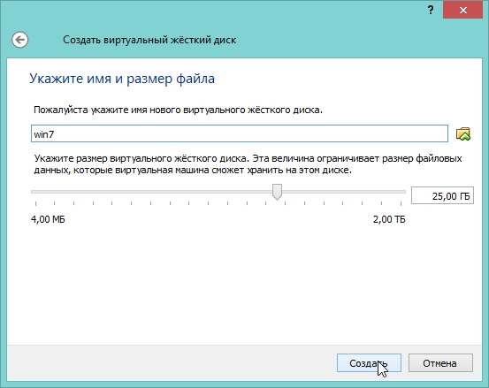Click the 25,00 ГБ size field
This screenshot has width=489, height=388.
point(442,195)
